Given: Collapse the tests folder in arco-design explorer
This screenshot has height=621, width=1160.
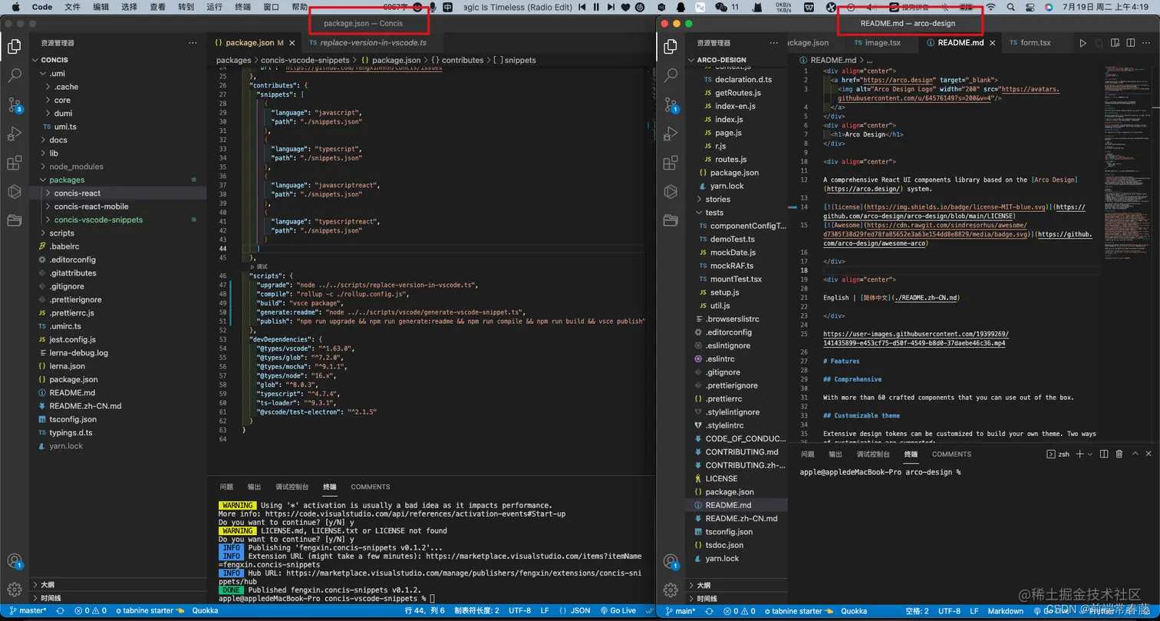Looking at the screenshot, I should pos(737,213).
